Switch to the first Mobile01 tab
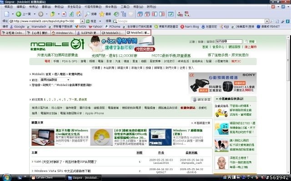This screenshot has height=181, width=291. tap(113, 33)
